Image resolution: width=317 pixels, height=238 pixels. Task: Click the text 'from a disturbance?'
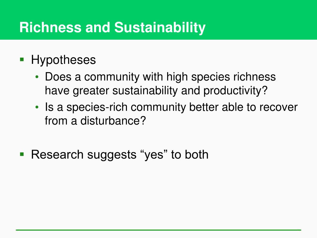[x=95, y=121]
